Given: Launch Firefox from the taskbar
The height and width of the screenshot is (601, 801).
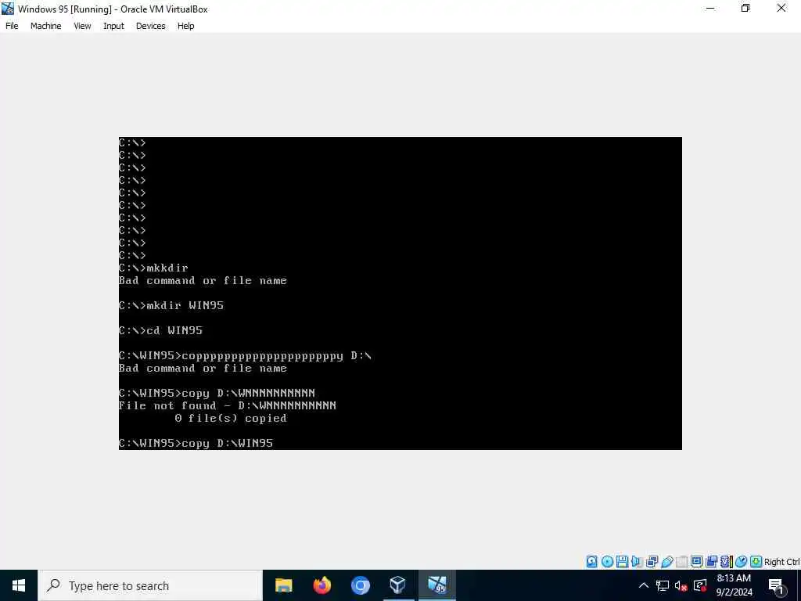Looking at the screenshot, I should click(x=321, y=585).
